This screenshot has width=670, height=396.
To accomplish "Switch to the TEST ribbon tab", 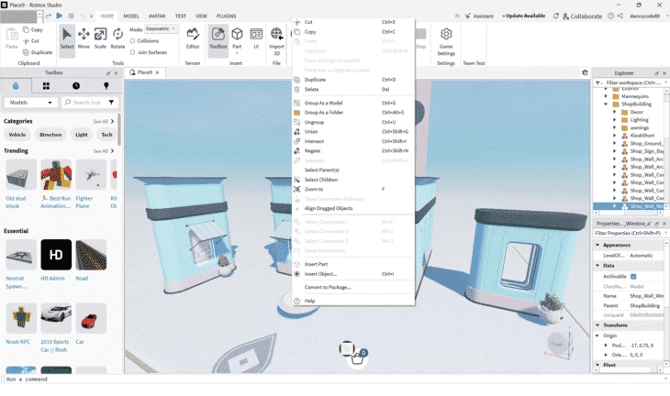I will [181, 16].
